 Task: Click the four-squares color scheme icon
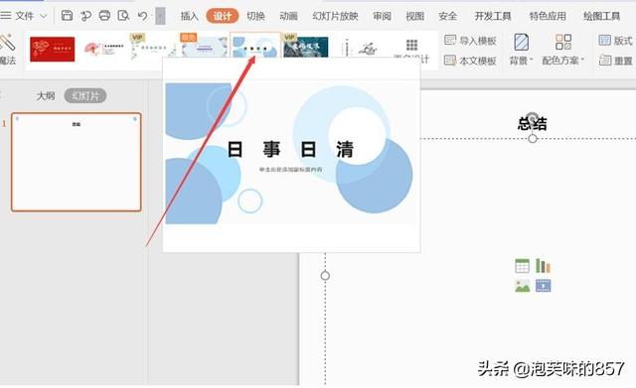563,42
